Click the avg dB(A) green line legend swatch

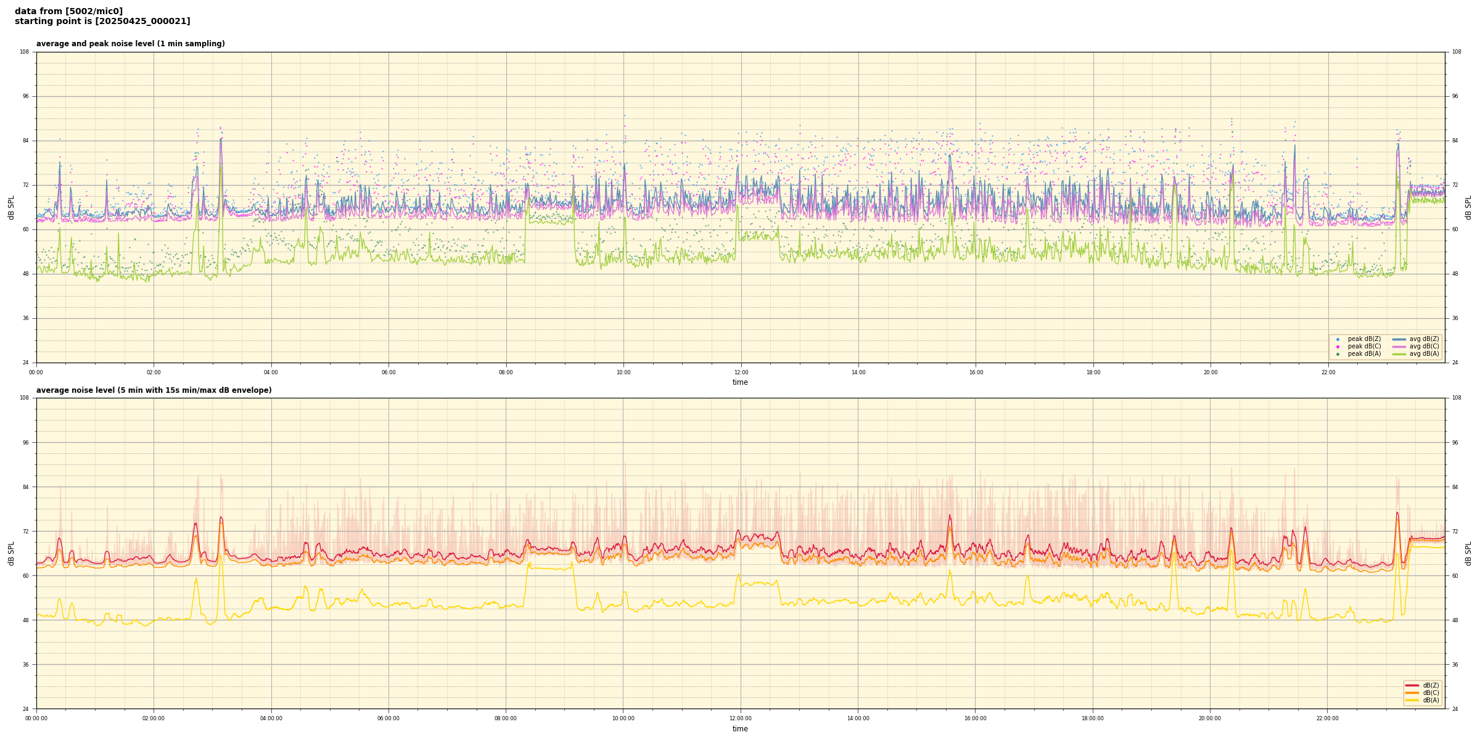1399,354
